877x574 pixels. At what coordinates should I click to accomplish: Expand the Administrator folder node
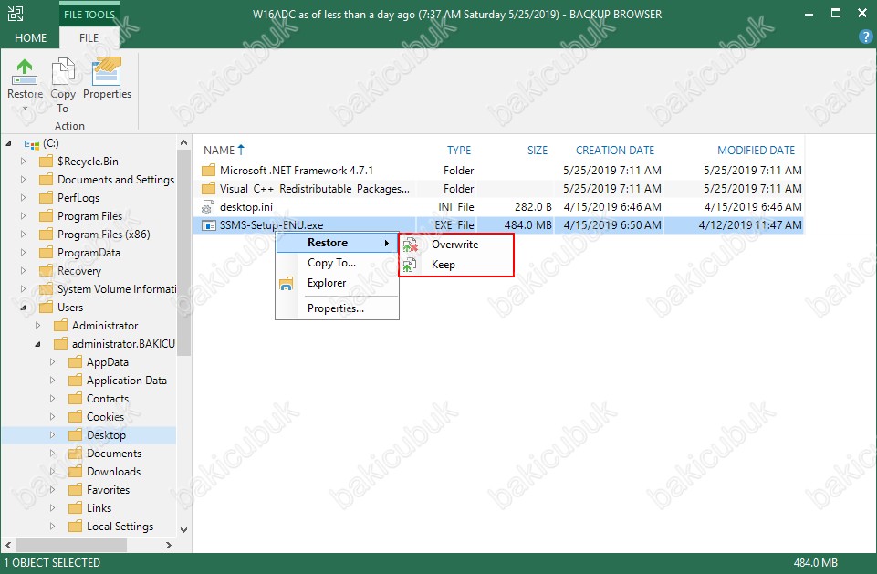coord(37,326)
